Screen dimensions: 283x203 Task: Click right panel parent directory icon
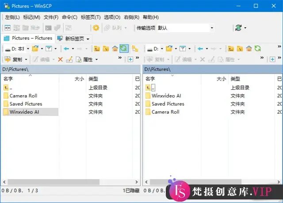pos(231,48)
